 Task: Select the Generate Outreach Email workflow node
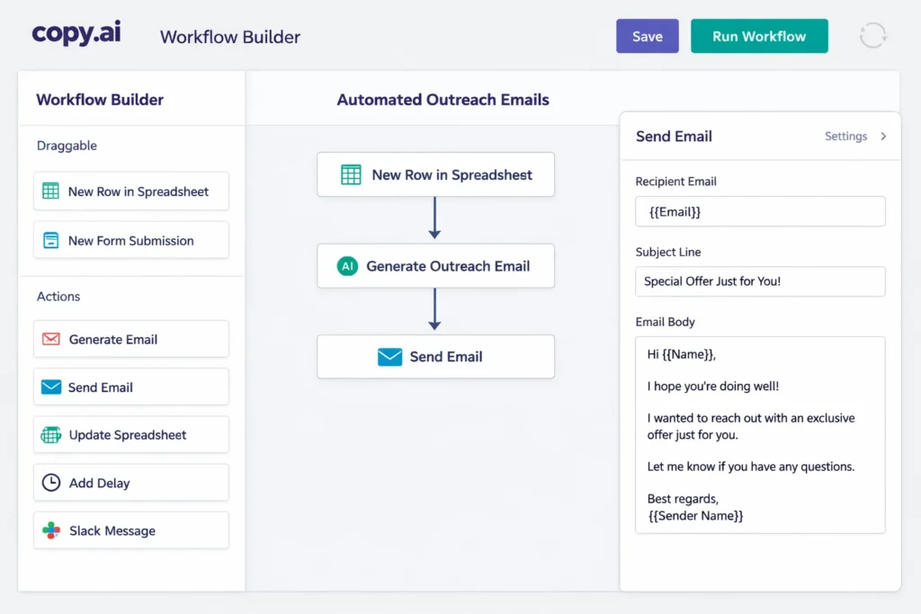[435, 266]
